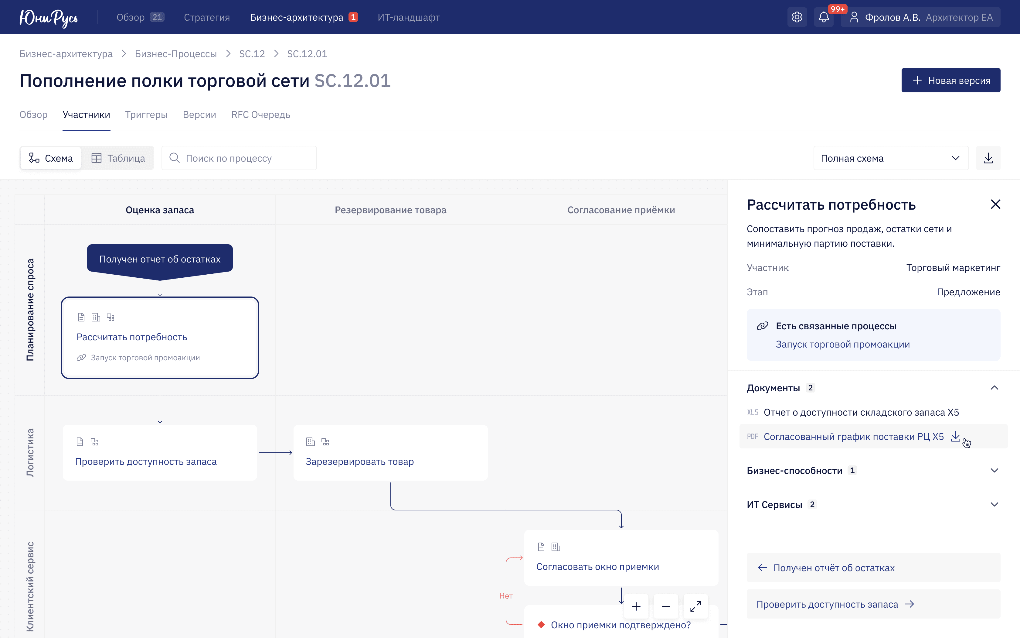This screenshot has width=1020, height=638.
Task: Click capability icon in Зарезервировать товар card
Action: click(311, 442)
